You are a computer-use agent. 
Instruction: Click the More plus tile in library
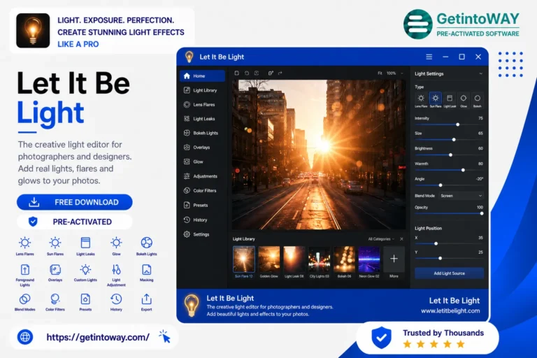click(x=394, y=259)
